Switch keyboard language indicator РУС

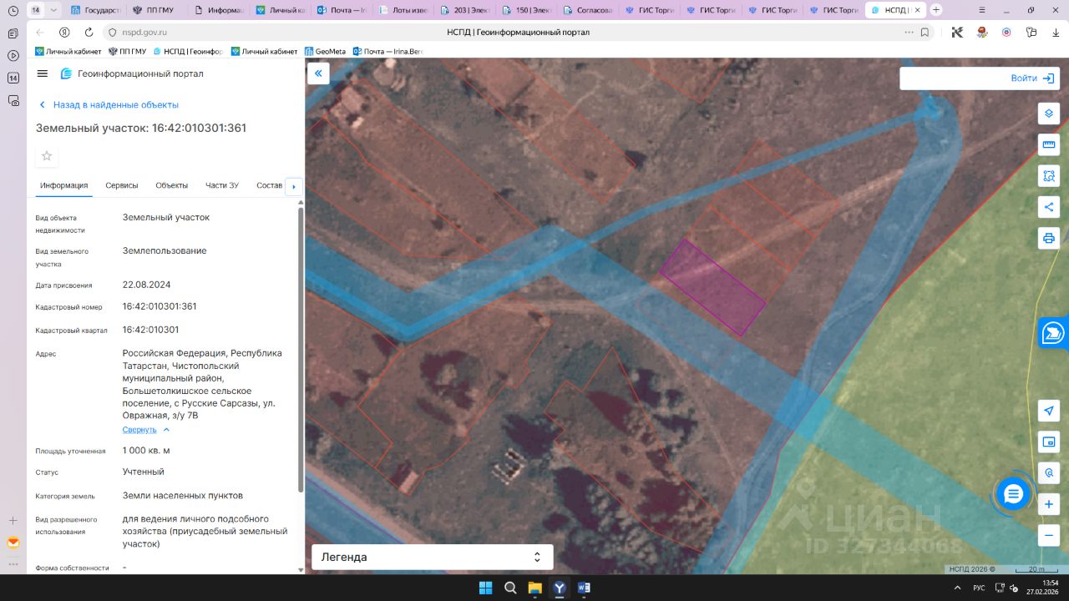pos(979,588)
